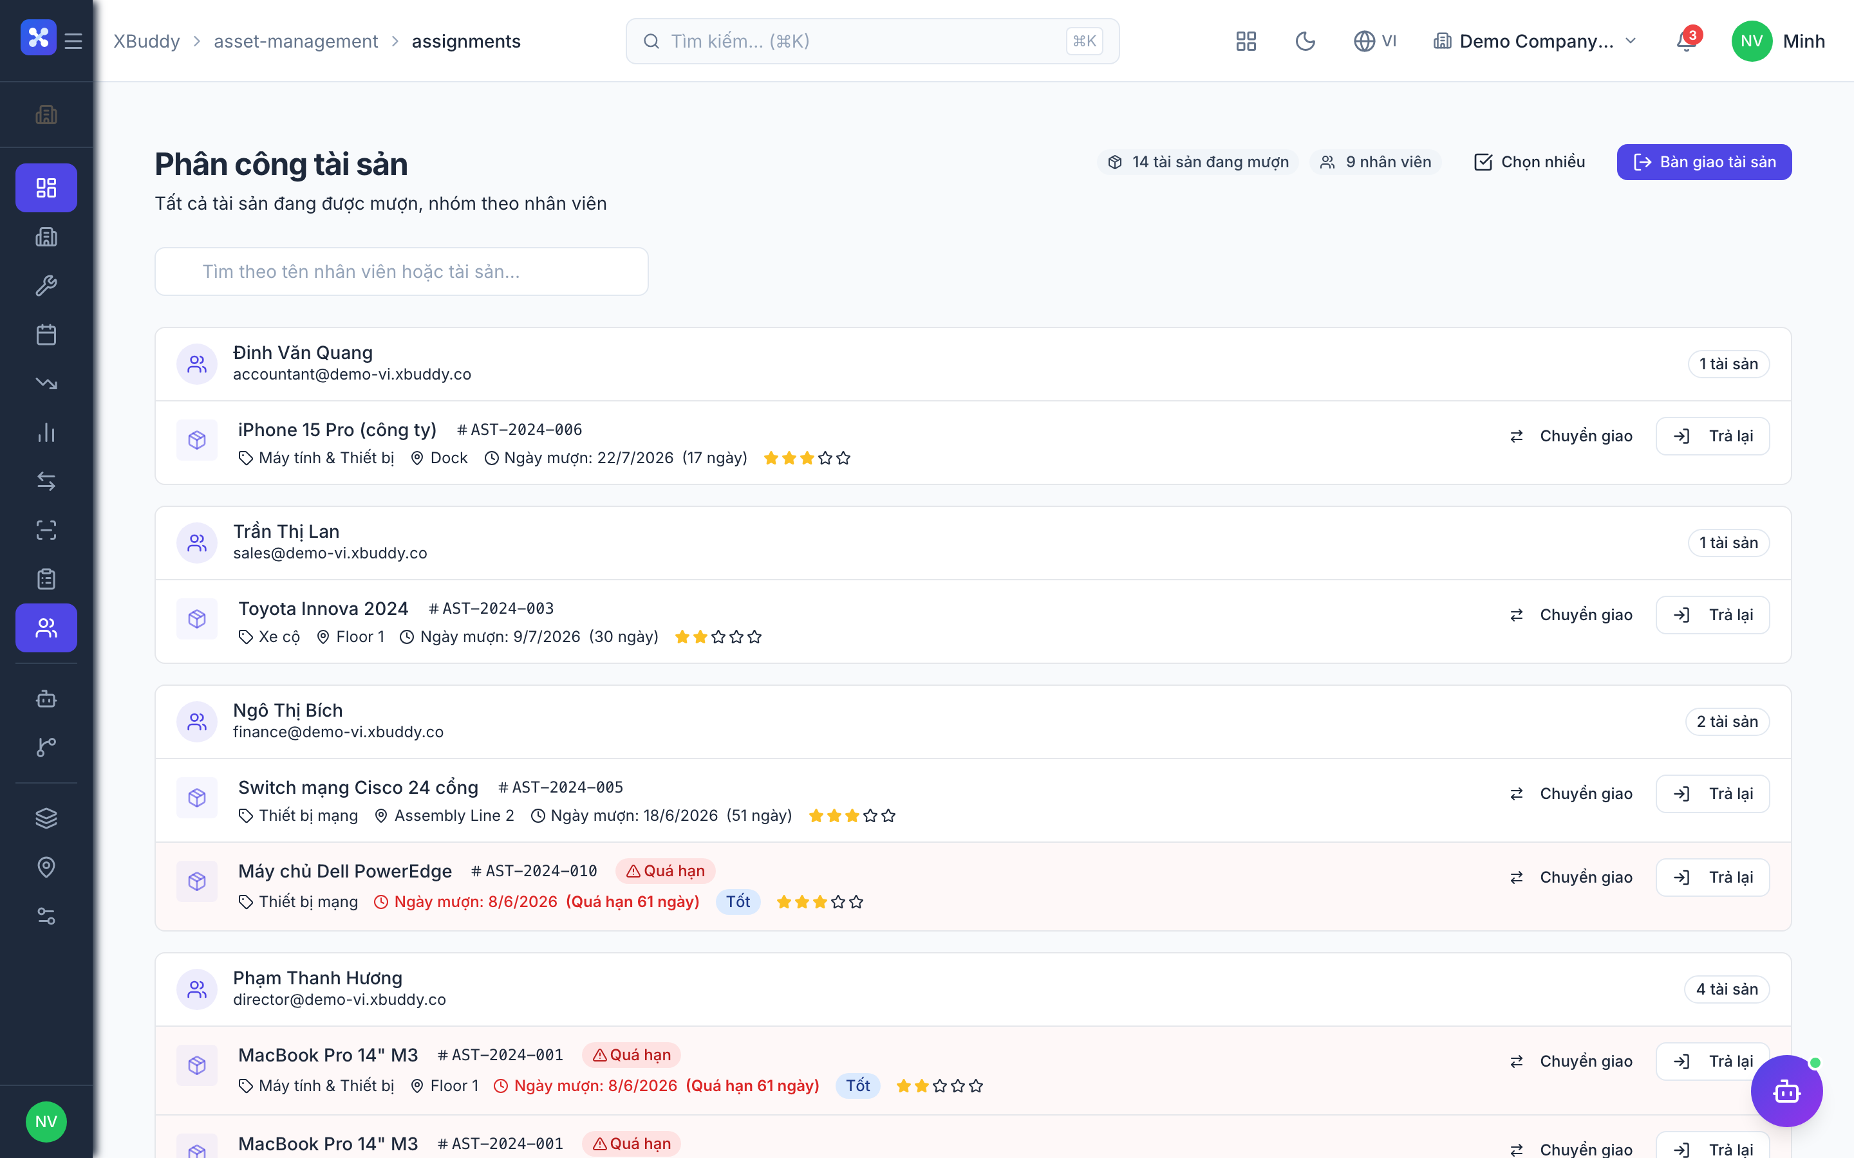
Task: Click the star rating of iPhone 15 Pro
Action: pos(807,459)
